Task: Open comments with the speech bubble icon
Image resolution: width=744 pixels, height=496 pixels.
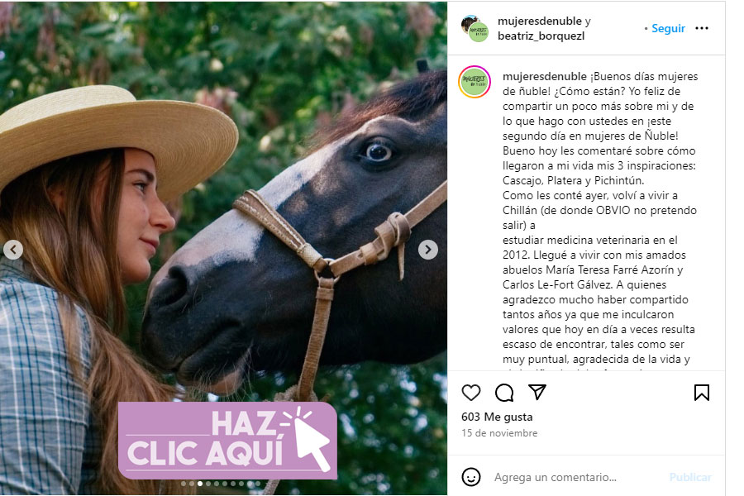Action: (504, 393)
